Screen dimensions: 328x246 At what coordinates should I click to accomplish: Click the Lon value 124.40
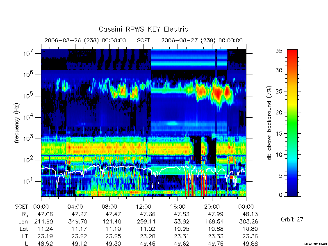point(112,221)
